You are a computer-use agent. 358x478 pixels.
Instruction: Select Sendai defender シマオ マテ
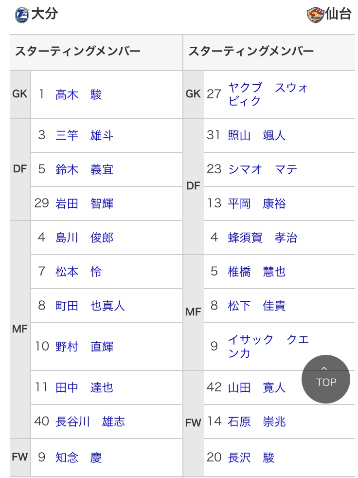(x=263, y=169)
